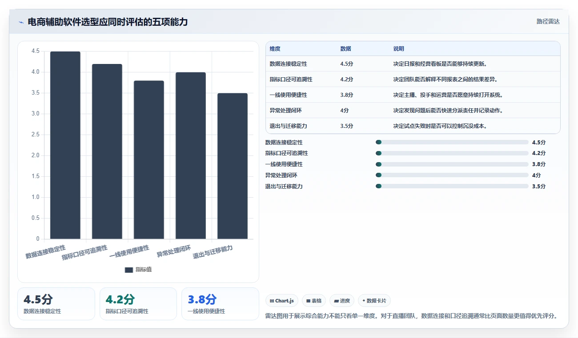
Task: Open the 4.2分 指标口径可追溯性 data card
Action: pyautogui.click(x=138, y=304)
